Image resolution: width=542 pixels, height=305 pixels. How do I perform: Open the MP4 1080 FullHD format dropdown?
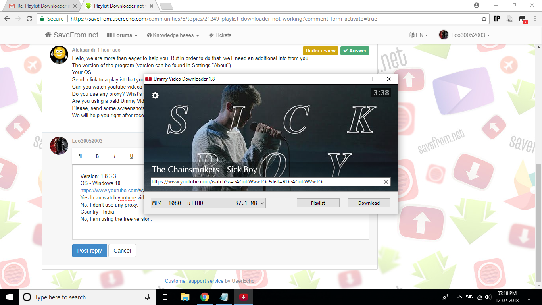(208, 203)
